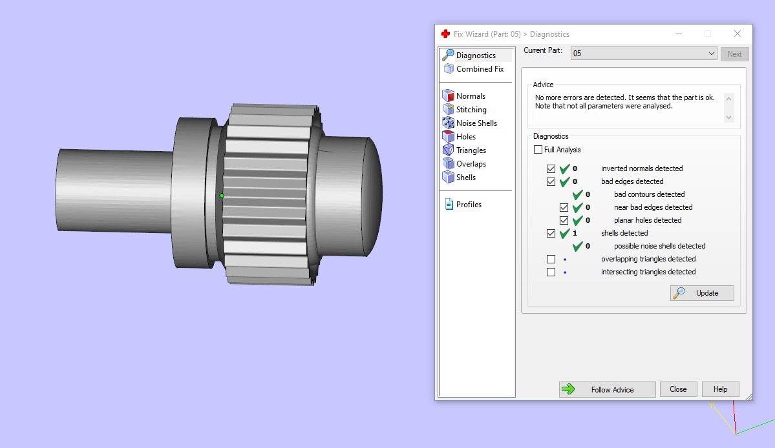Open the Current Part dropdown

coord(644,54)
